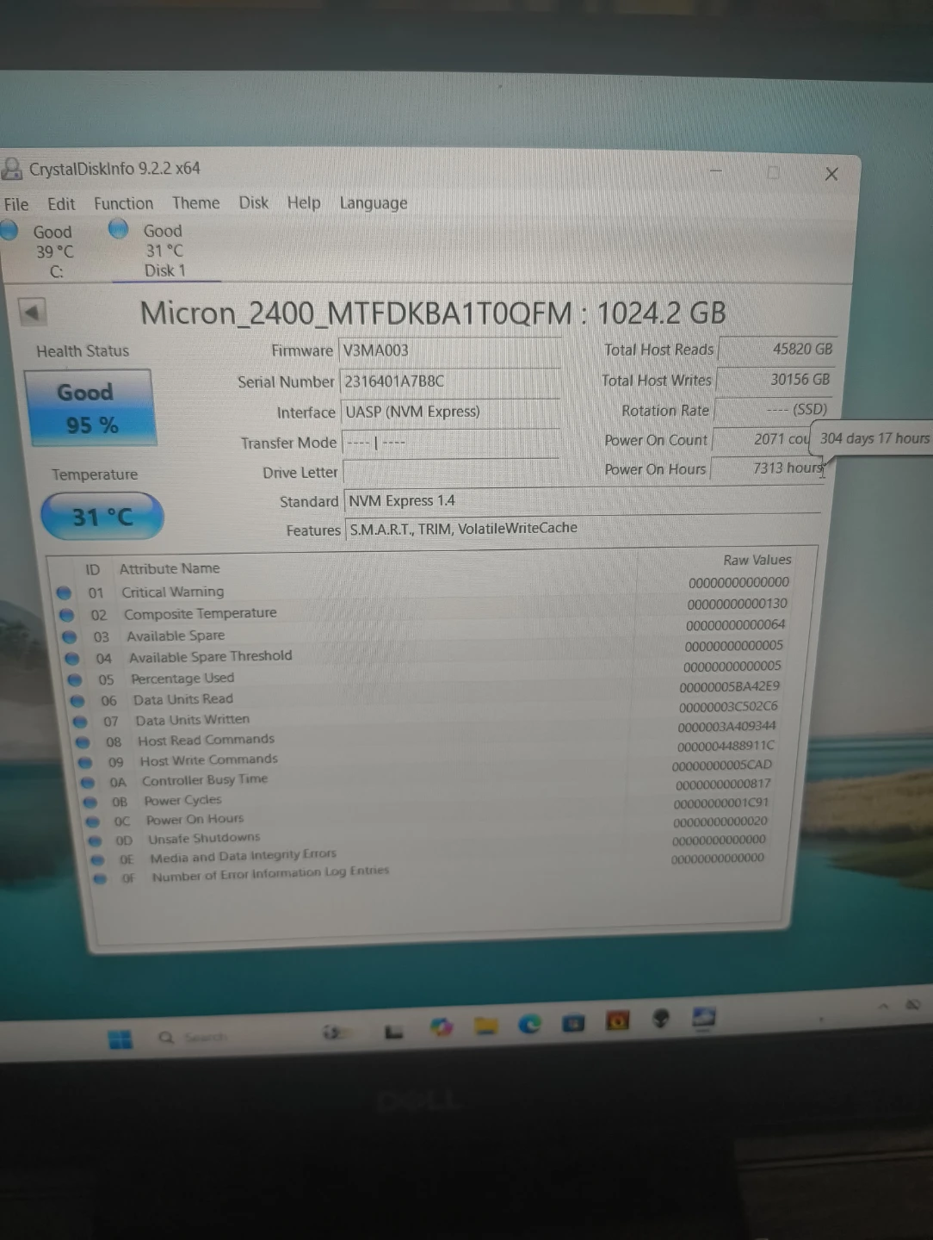Screen dimensions: 933x1240
Task: Click the CrystalDiskInfo title bar app icon
Action: tap(12, 168)
